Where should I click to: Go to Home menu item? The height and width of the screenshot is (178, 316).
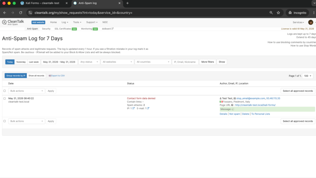[53, 22]
